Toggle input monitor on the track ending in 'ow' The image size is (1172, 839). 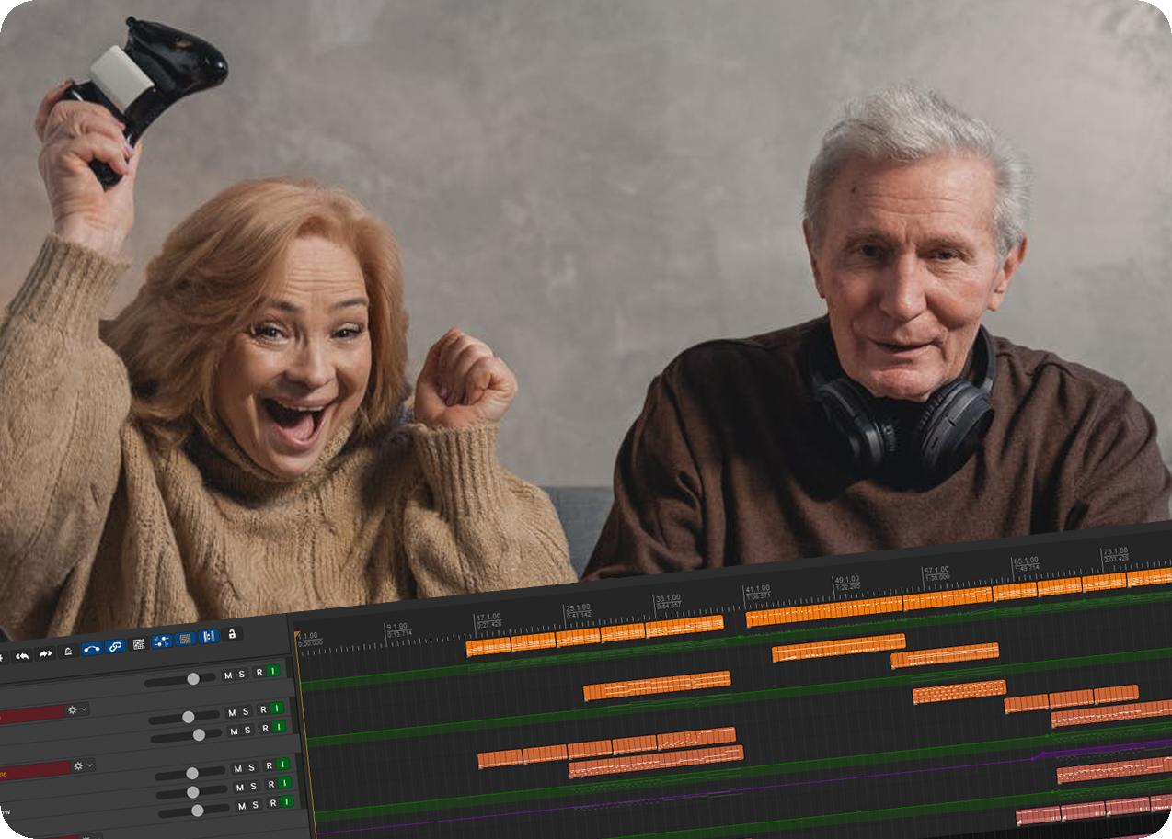pyautogui.click(x=287, y=803)
